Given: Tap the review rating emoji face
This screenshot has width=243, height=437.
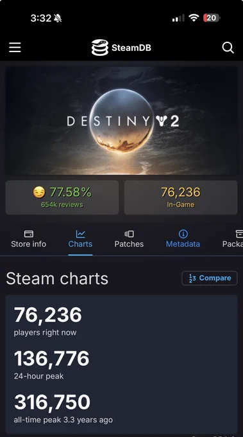Looking at the screenshot, I should (39, 192).
